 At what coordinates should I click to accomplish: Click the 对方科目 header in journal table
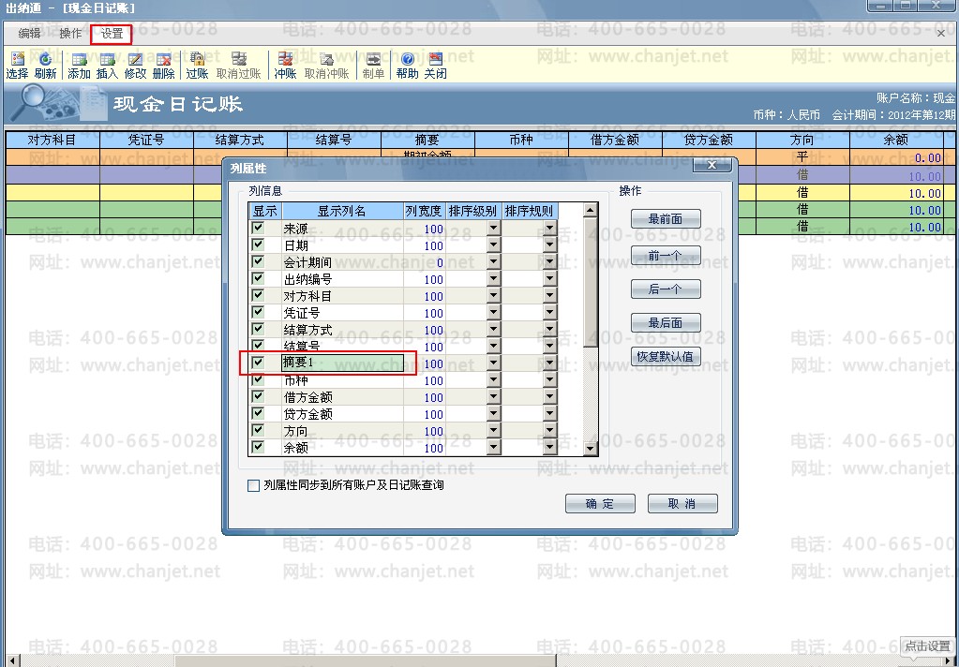[52, 140]
